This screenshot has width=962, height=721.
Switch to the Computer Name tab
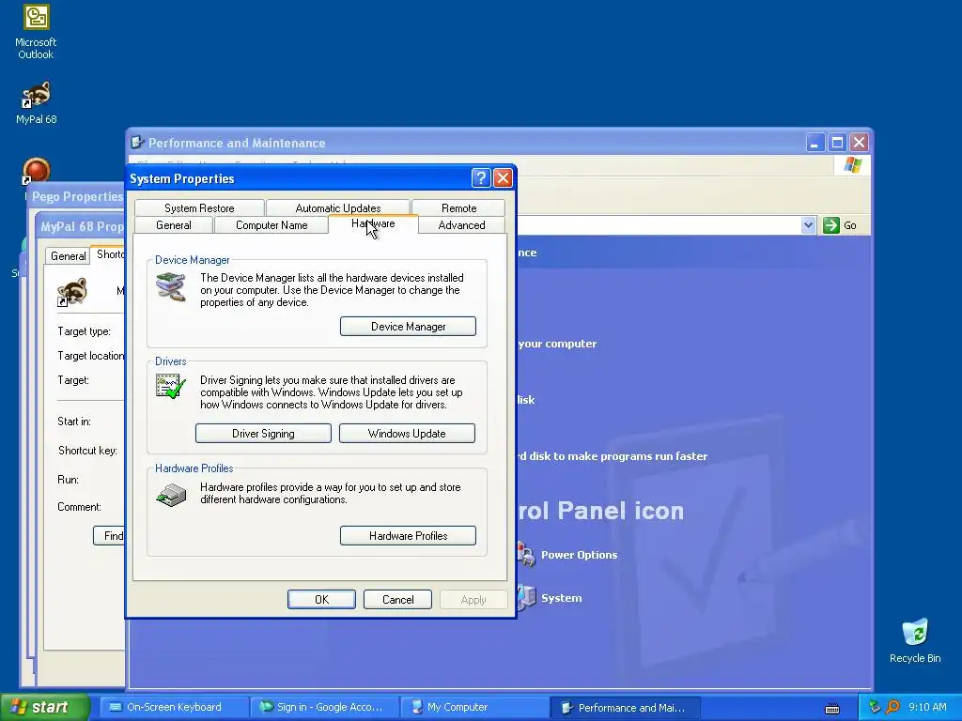pos(272,225)
